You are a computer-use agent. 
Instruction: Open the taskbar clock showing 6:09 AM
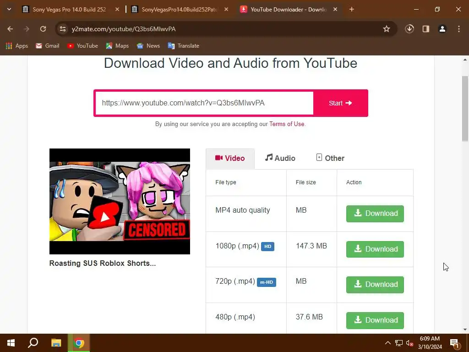(x=430, y=343)
